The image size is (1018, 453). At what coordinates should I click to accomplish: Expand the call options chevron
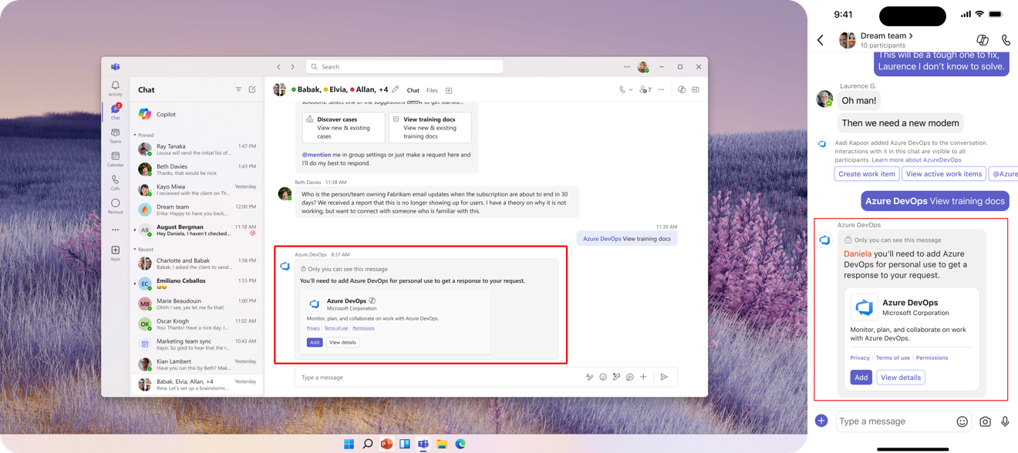pos(630,89)
